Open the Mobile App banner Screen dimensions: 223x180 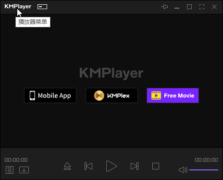coord(50,96)
